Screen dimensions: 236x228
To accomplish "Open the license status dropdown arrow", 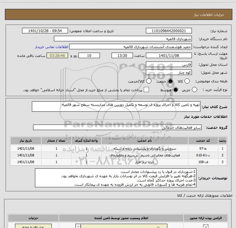I will click(x=78, y=226).
